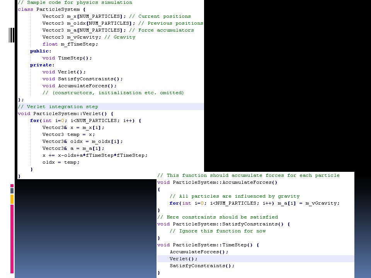Click the assignment "m_a[i] = m_vGravity;"
Viewport: 371px width, 278px height.
(x=308, y=203)
